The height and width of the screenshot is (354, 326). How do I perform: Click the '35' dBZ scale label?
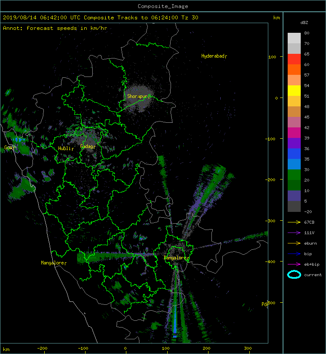tap(307, 159)
